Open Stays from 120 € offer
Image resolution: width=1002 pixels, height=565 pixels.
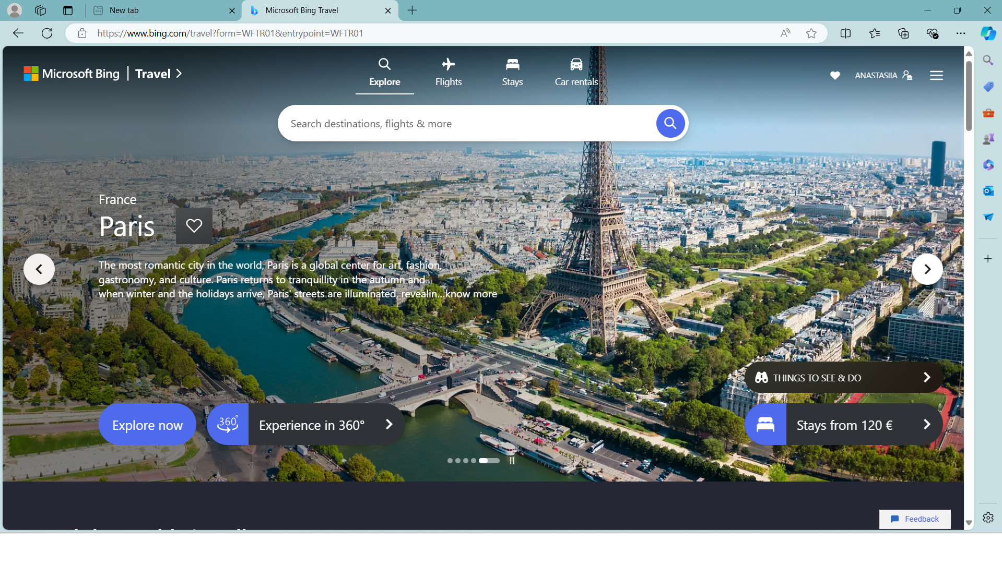click(843, 425)
